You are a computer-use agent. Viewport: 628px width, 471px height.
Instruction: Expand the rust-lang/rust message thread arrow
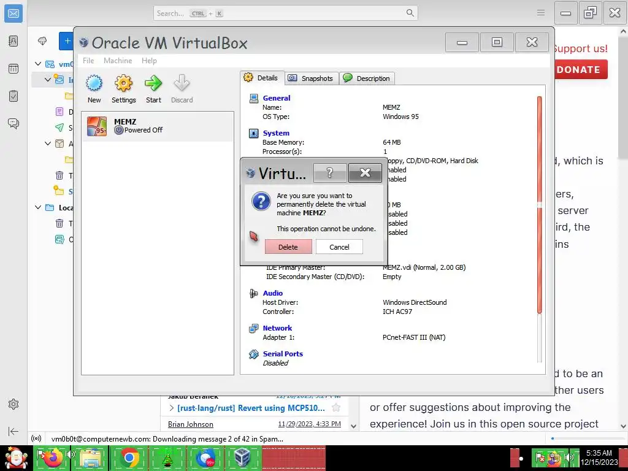172,408
